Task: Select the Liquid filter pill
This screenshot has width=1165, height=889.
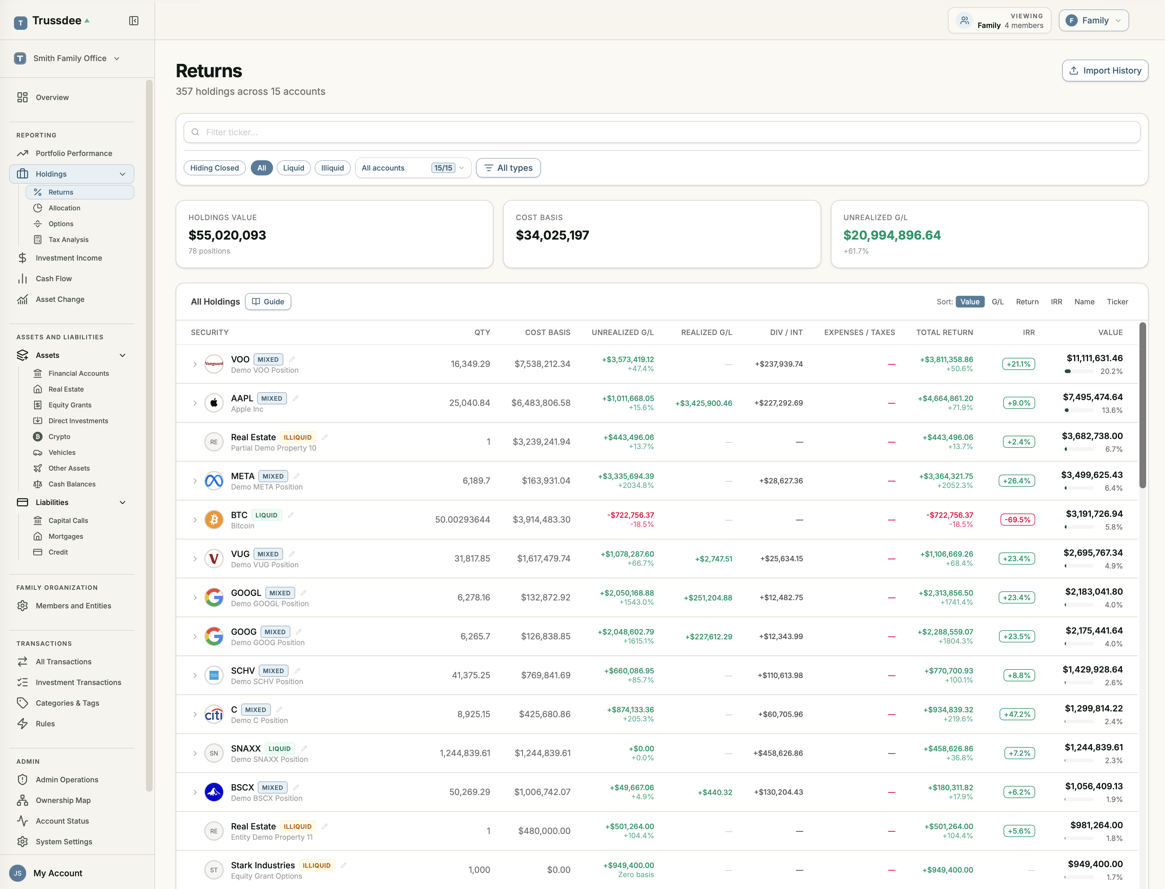Action: coord(293,168)
